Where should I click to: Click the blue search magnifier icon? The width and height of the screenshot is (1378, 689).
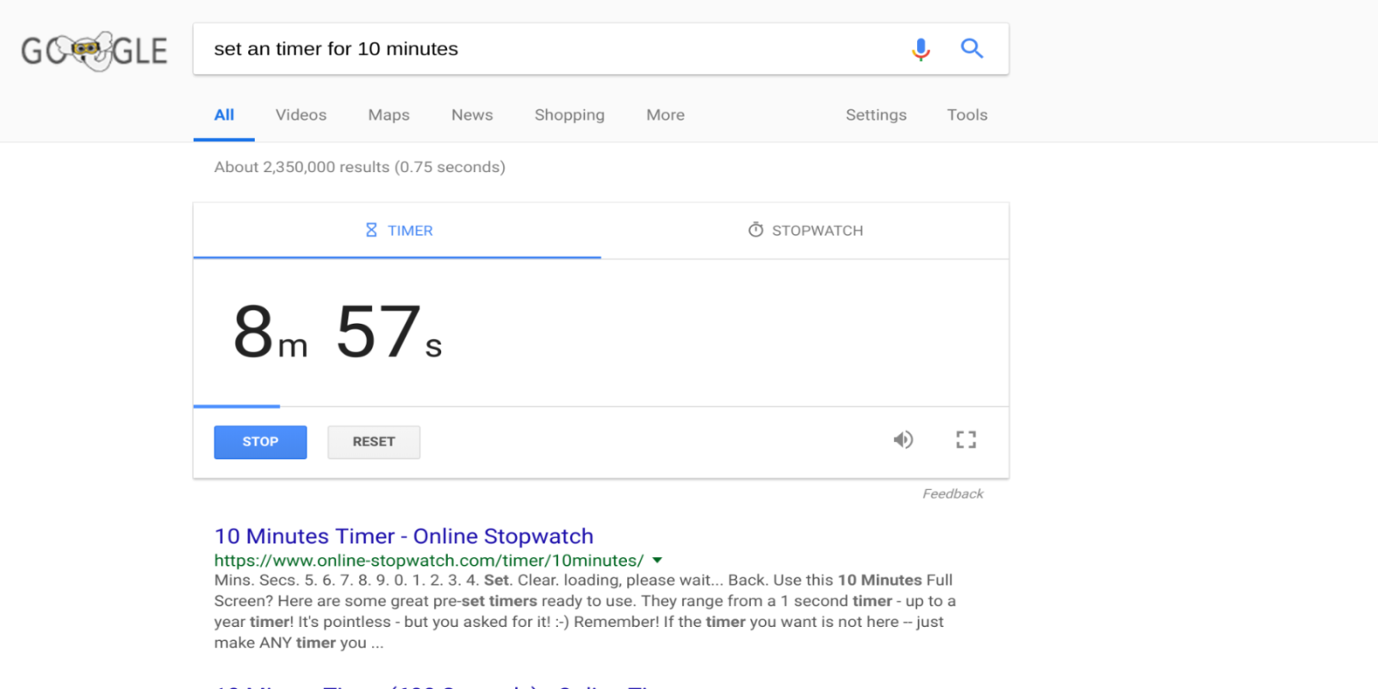(x=971, y=48)
